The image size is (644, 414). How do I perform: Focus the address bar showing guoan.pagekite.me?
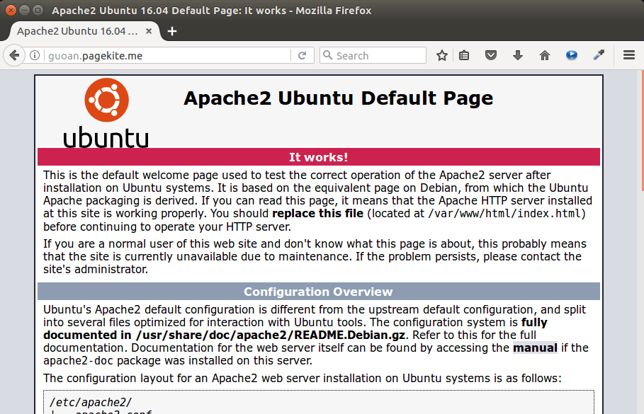click(x=163, y=56)
